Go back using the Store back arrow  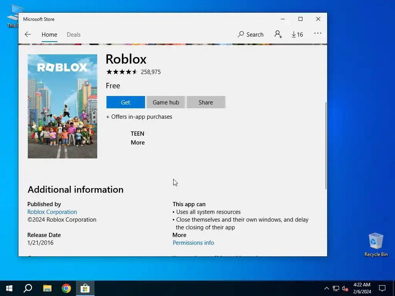point(28,34)
